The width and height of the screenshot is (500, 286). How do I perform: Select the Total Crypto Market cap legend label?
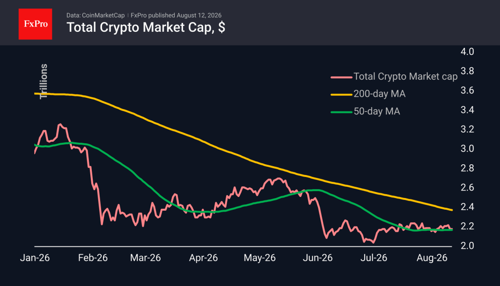(406, 77)
